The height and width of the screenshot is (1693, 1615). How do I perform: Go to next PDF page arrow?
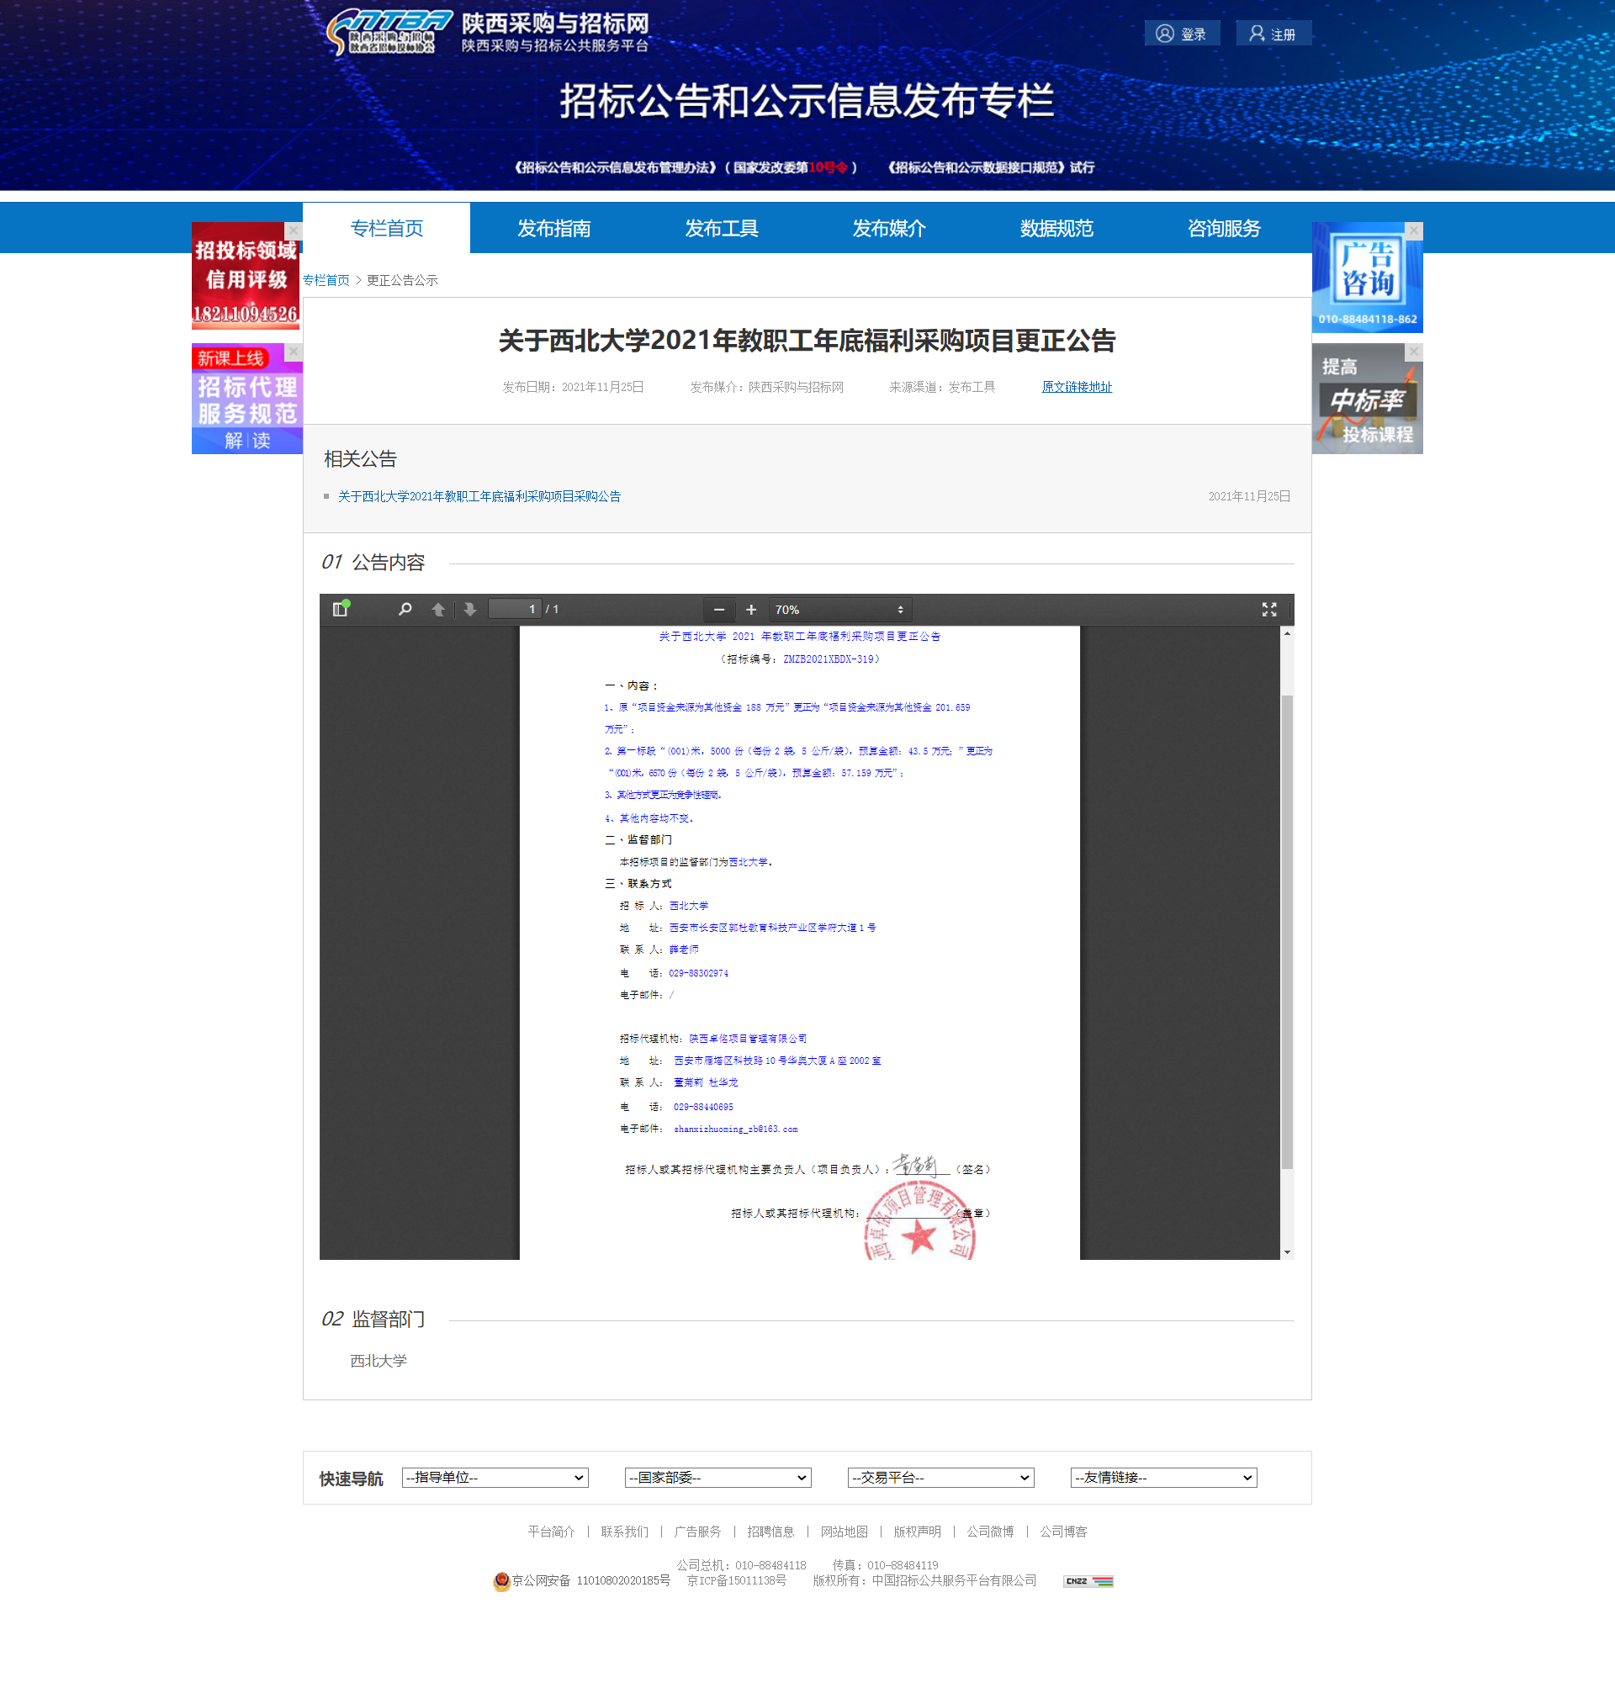470,610
